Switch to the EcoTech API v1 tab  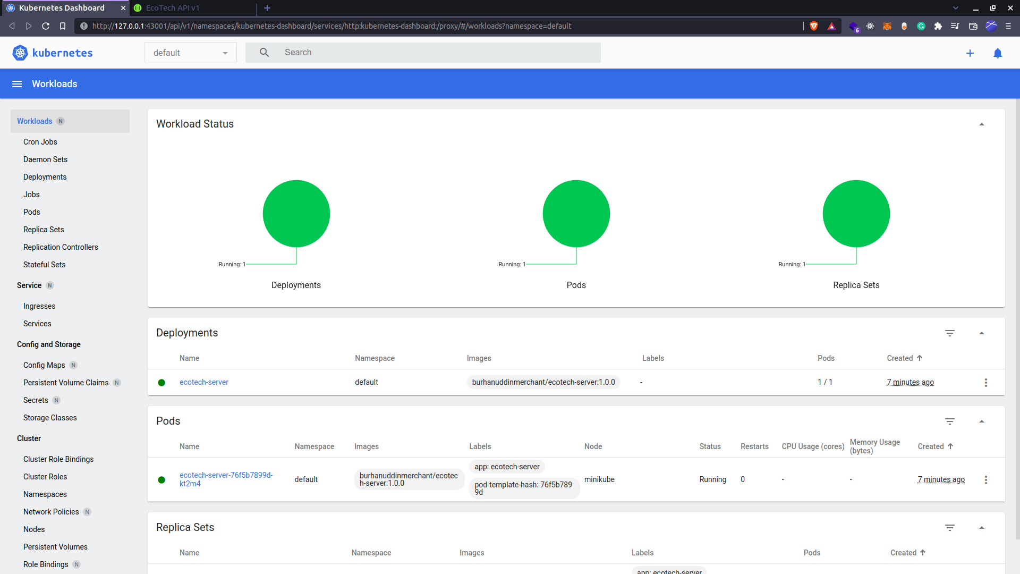(x=173, y=8)
